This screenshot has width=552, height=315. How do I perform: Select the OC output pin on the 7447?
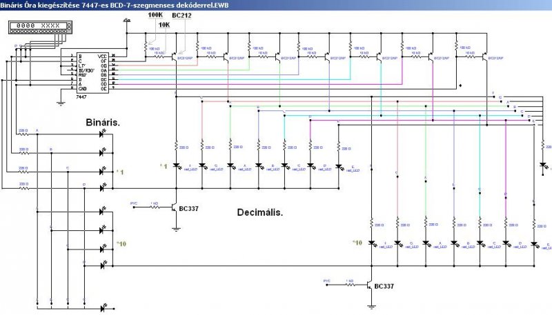(x=103, y=79)
